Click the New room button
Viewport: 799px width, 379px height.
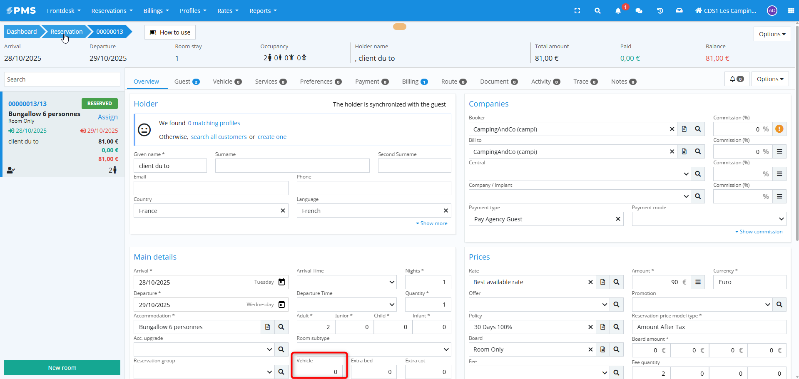click(x=62, y=368)
